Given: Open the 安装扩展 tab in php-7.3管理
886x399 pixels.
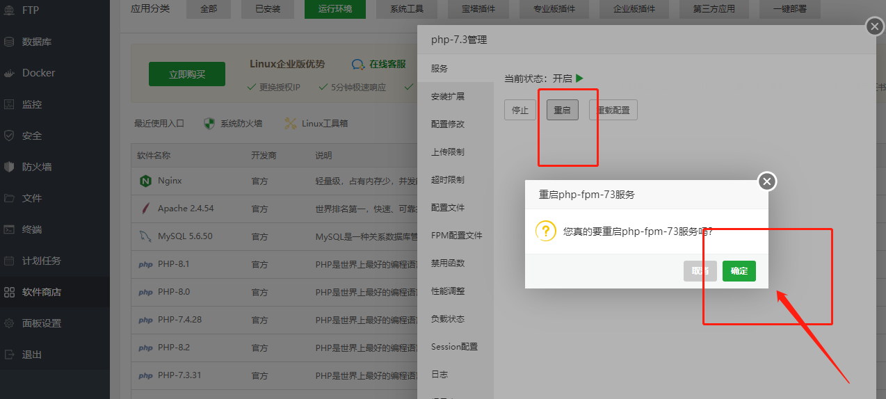Looking at the screenshot, I should pos(456,97).
